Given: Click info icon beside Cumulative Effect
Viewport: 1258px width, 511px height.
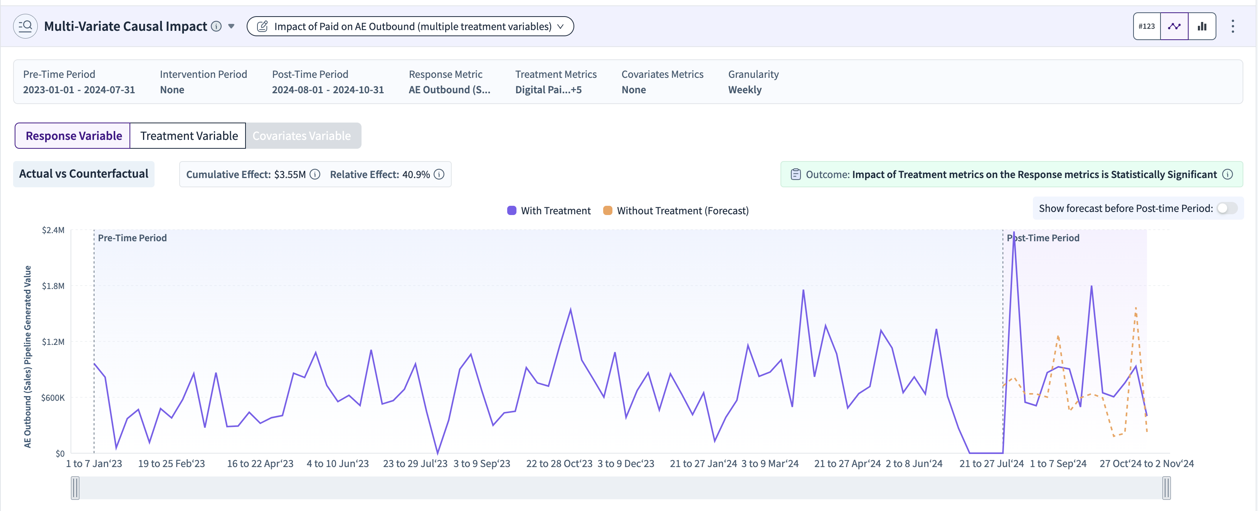Looking at the screenshot, I should coord(315,175).
